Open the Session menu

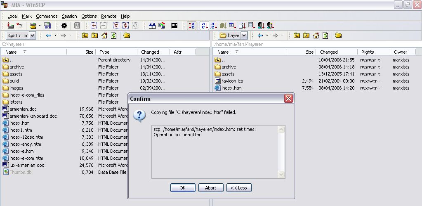click(x=69, y=16)
